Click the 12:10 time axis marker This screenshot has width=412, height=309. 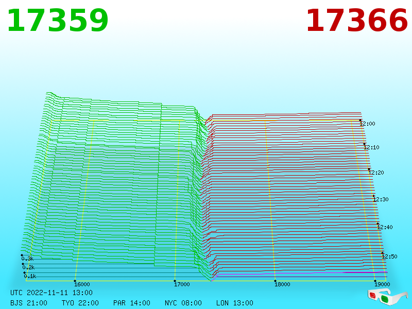(371, 147)
